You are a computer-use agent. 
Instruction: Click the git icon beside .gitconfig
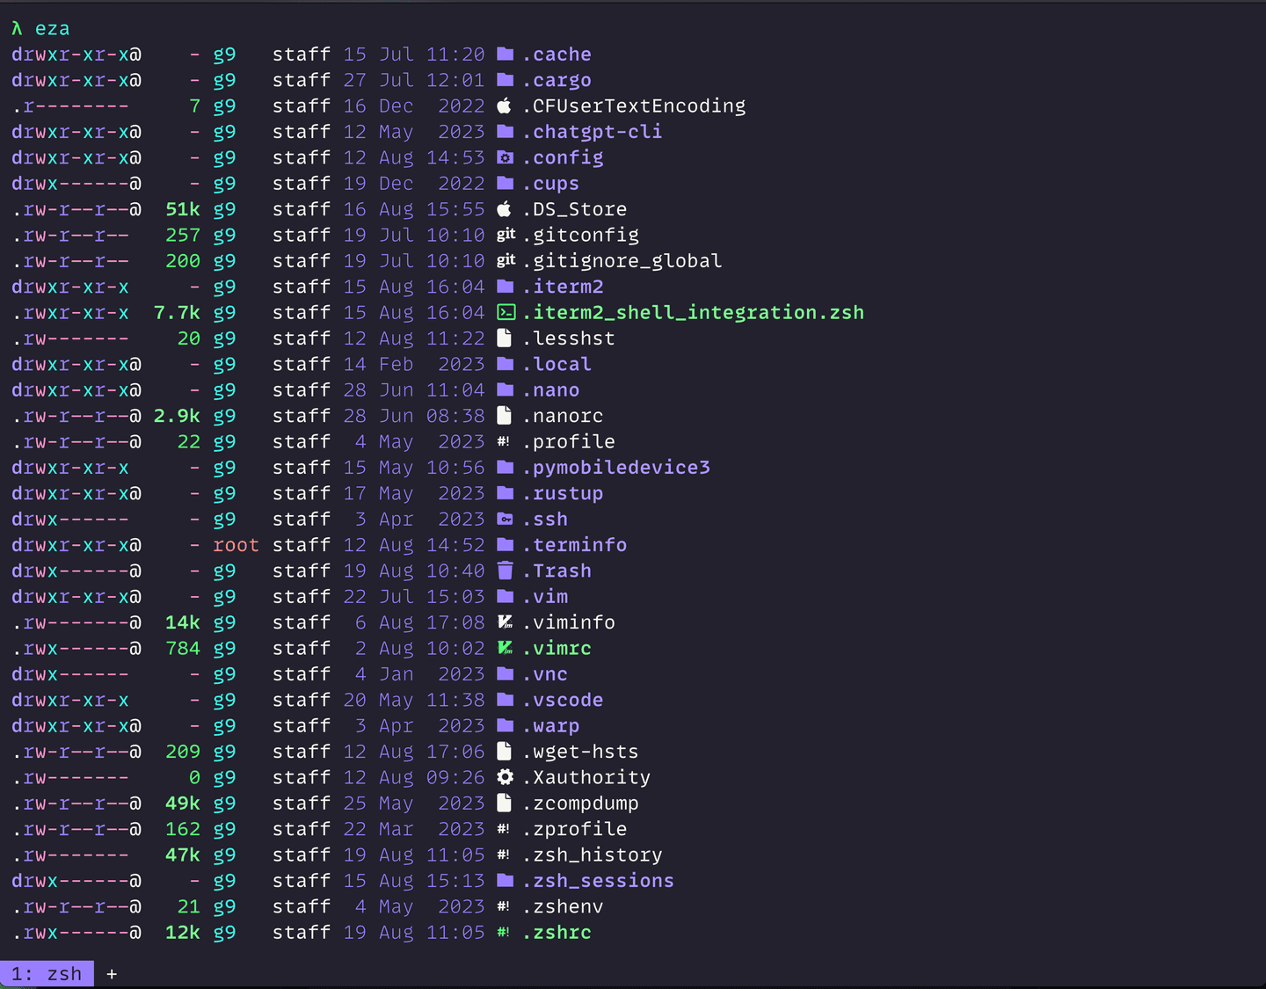click(506, 235)
